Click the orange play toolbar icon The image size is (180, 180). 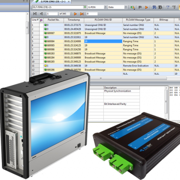click(146, 7)
